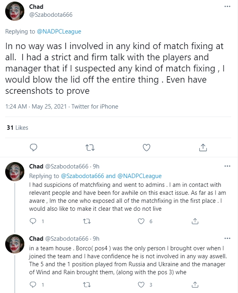The image size is (238, 293).
Task: Share the 'suspicions of matchfixing' reply
Action: point(195,221)
